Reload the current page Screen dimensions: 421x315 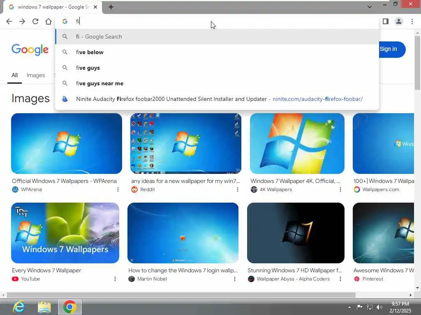35,21
